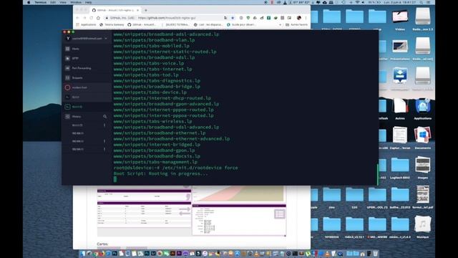Image resolution: width=458 pixels, height=258 pixels.
Task: Open the View menu in menu bar
Action: pyautogui.click(x=63, y=2)
